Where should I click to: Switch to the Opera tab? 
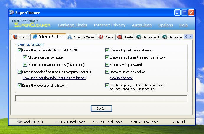[x=106, y=37]
